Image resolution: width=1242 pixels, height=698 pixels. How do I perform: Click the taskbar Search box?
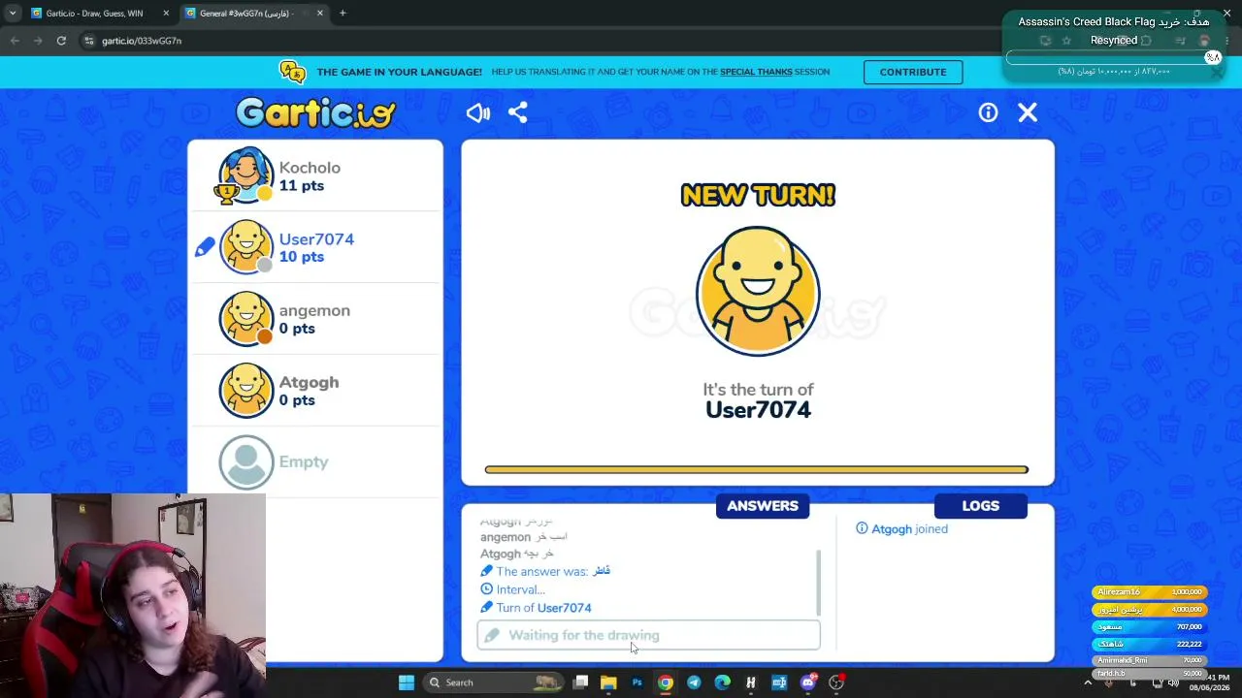point(495,682)
